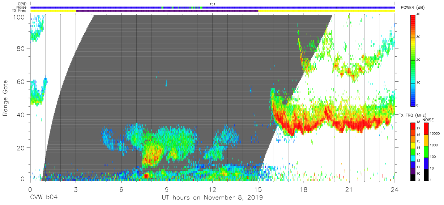The height and width of the screenshot is (205, 444).
Task: Click the x-axis tick label 12
Action: [x=212, y=189]
